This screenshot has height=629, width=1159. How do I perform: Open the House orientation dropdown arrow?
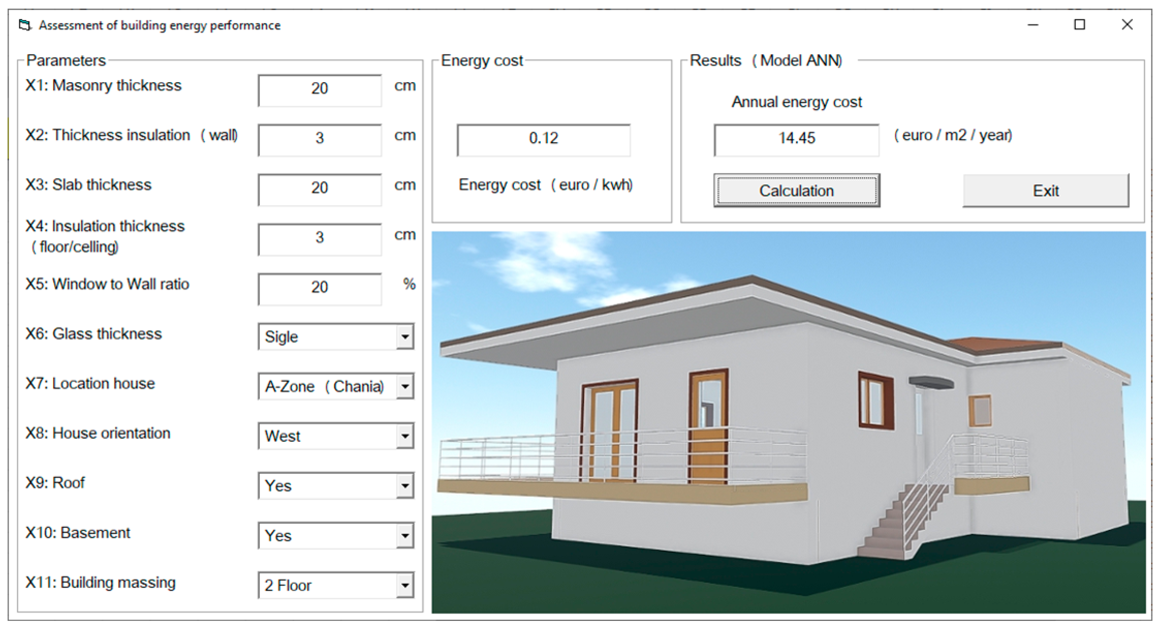click(x=405, y=436)
